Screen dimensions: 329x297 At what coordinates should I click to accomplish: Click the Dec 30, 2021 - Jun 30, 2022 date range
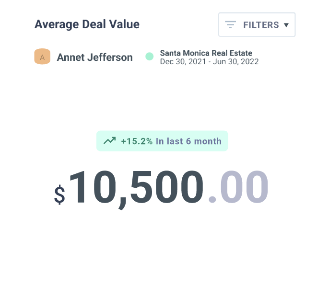209,61
